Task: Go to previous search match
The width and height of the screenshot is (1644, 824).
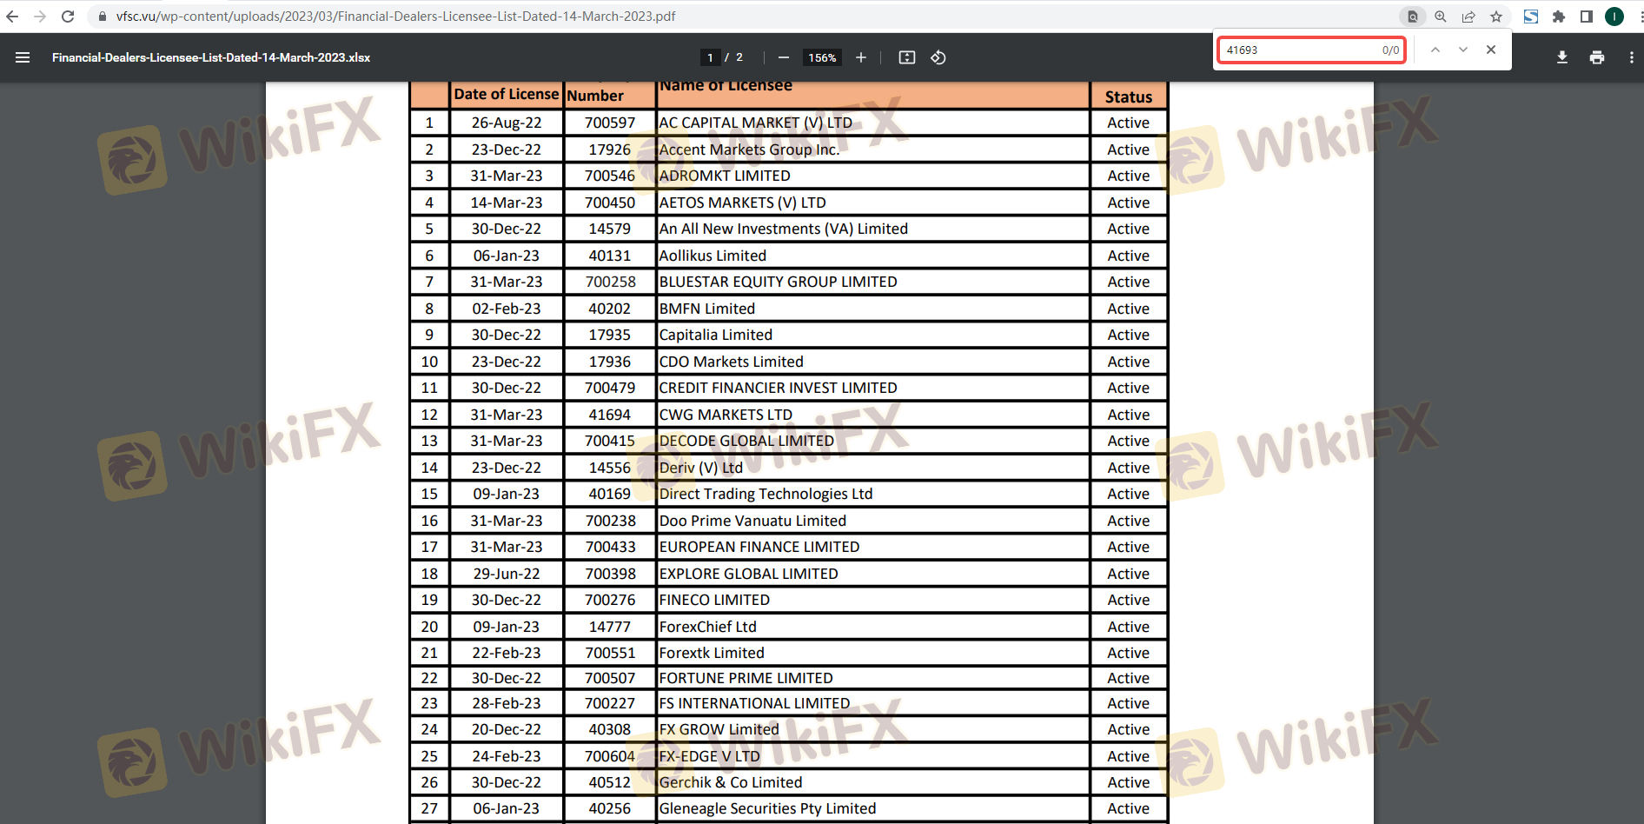Action: [x=1435, y=50]
